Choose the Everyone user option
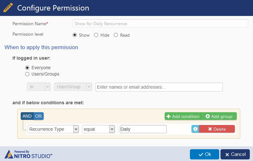This screenshot has height=161, width=253. click(27, 68)
